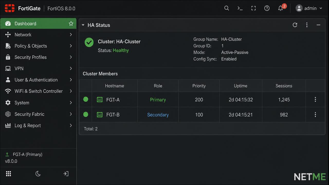Open the search tool in the header
Image resolution: width=329 pixels, height=185 pixels.
(226, 8)
